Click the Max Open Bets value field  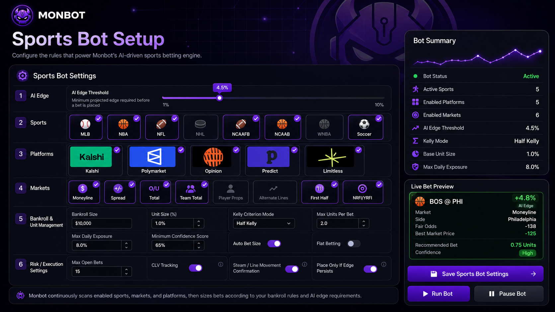(97, 272)
